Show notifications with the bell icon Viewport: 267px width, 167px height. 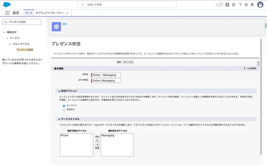[252, 5]
